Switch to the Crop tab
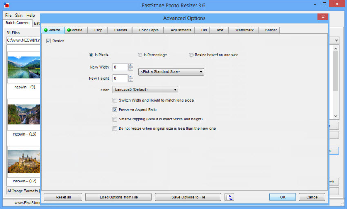The width and height of the screenshot is (347, 209). point(98,30)
